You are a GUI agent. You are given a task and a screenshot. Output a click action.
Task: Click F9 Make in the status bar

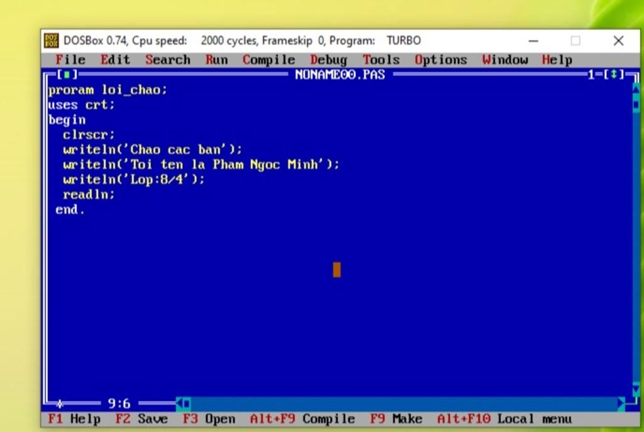396,419
